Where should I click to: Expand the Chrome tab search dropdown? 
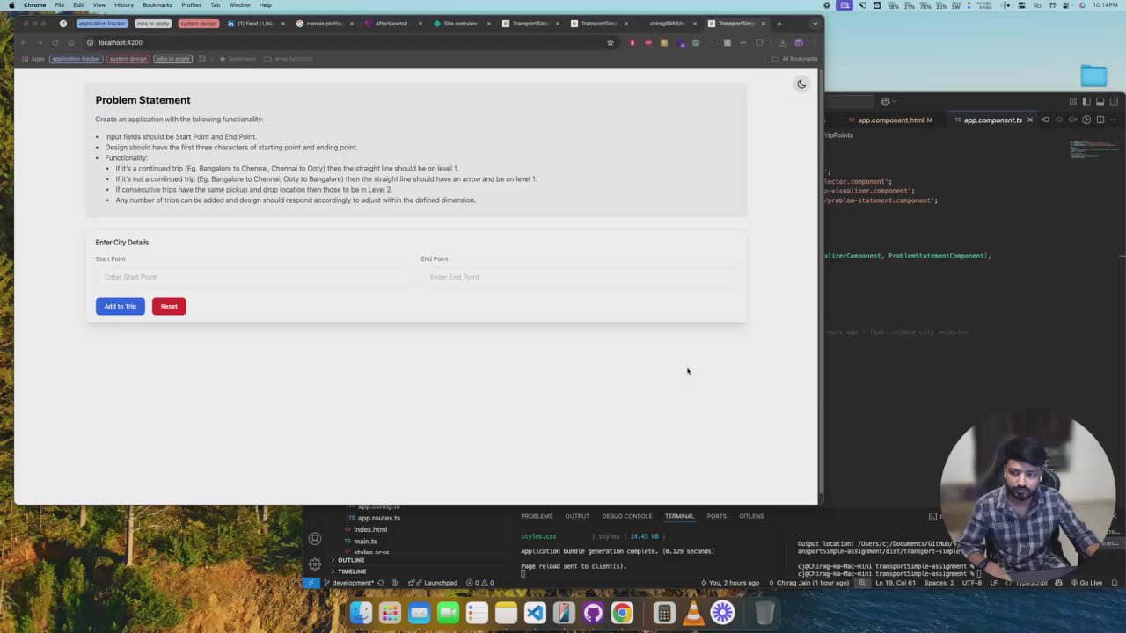point(815,24)
